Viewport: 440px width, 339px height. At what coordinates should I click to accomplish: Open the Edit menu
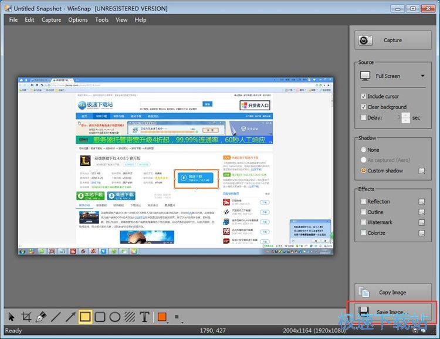point(29,19)
